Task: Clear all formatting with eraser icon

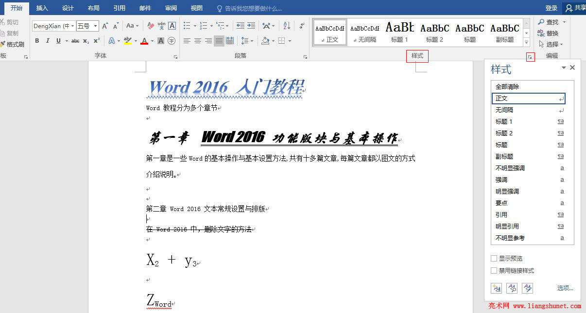Action: click(151, 26)
